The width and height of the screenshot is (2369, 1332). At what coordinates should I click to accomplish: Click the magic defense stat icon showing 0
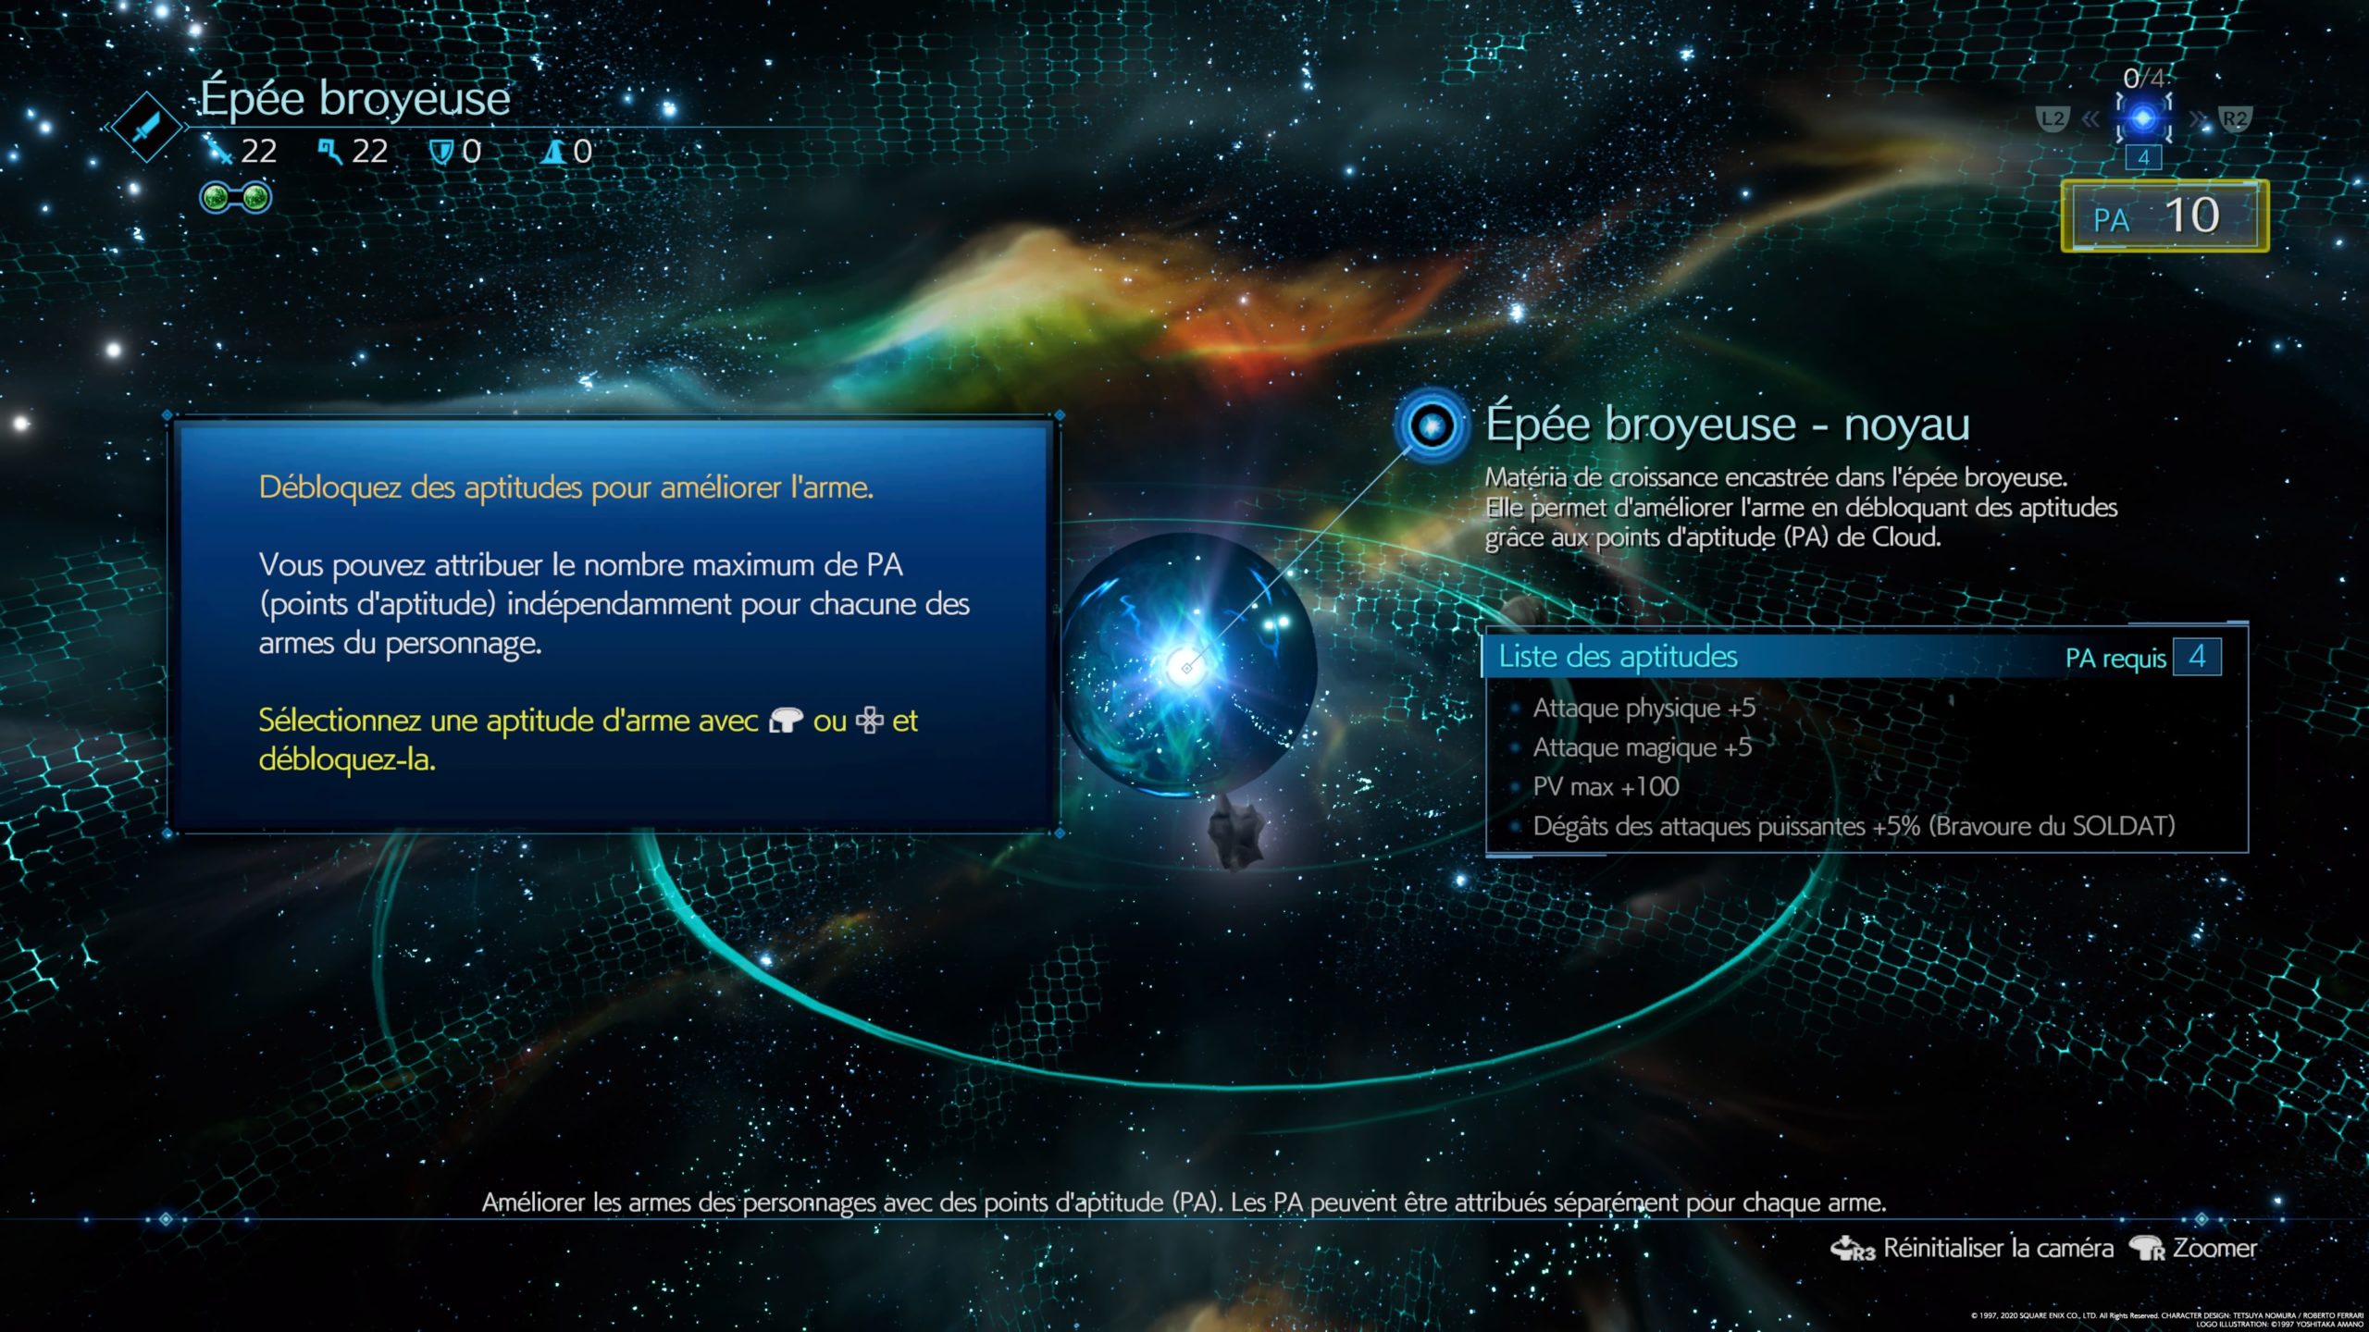(553, 151)
